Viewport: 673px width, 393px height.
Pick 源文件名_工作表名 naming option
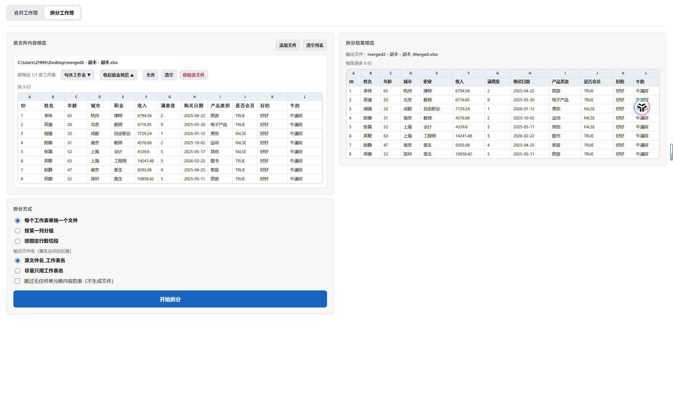(x=18, y=261)
